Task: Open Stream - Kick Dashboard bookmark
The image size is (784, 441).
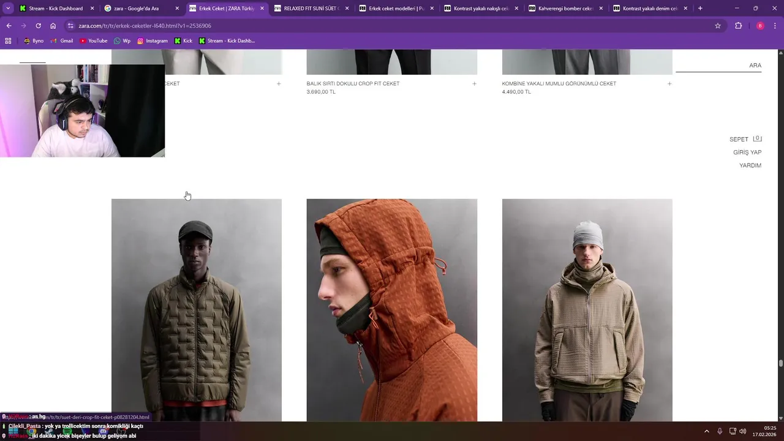Action: click(x=227, y=41)
